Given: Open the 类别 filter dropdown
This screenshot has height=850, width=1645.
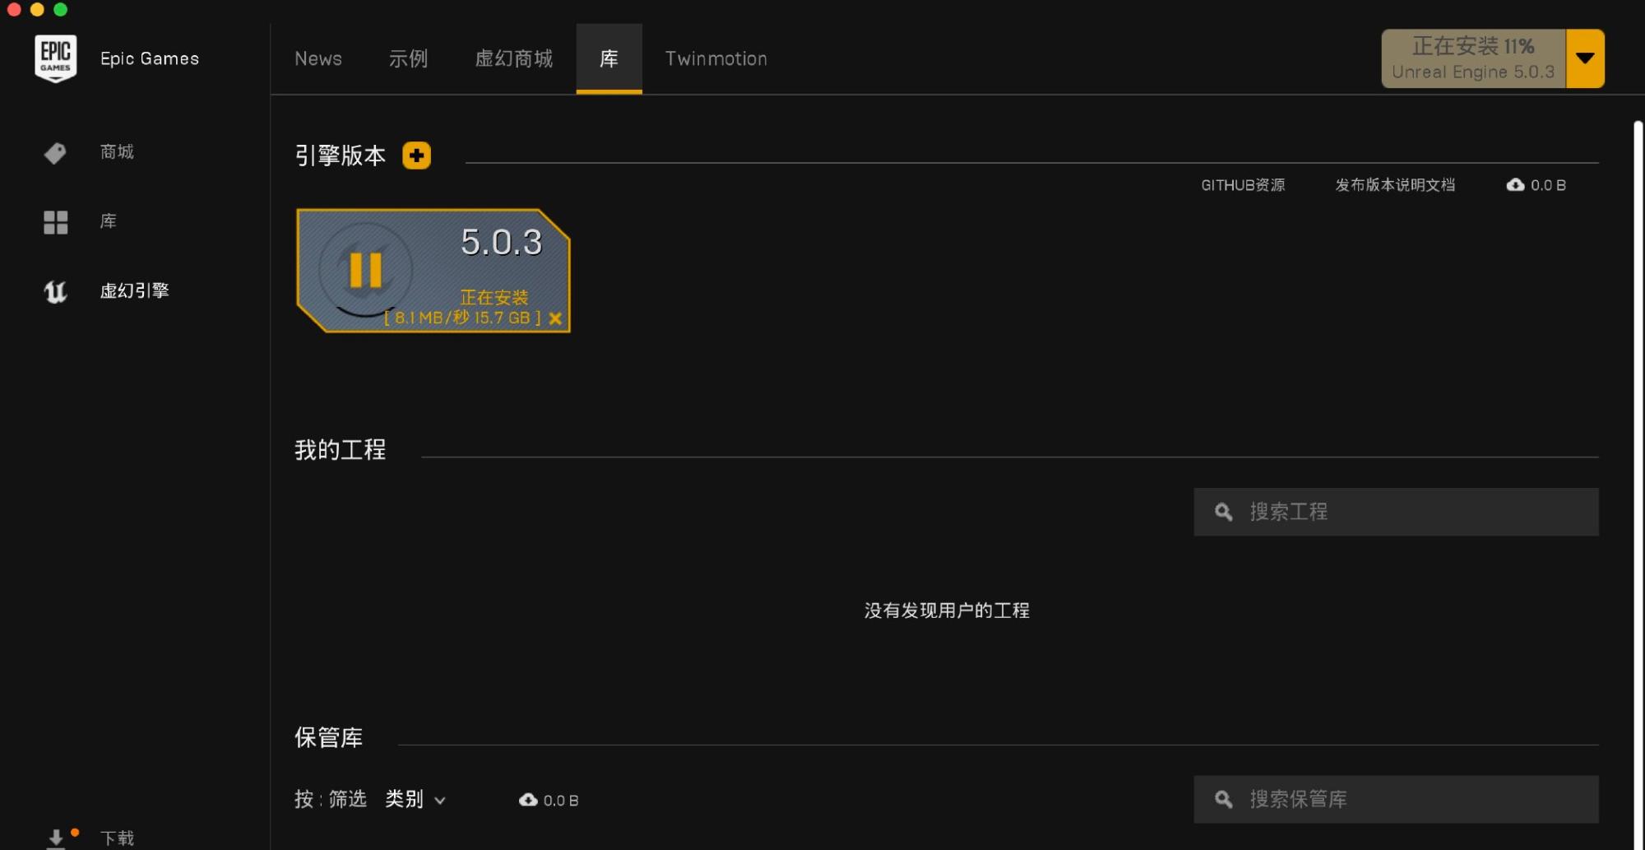Looking at the screenshot, I should coord(415,800).
